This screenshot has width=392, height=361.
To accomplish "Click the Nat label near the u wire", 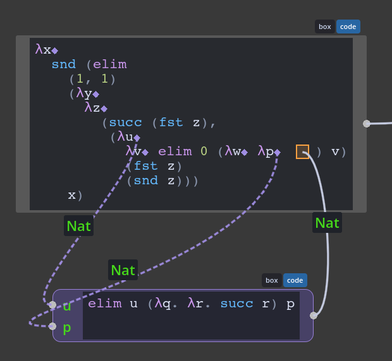I will 79,226.
